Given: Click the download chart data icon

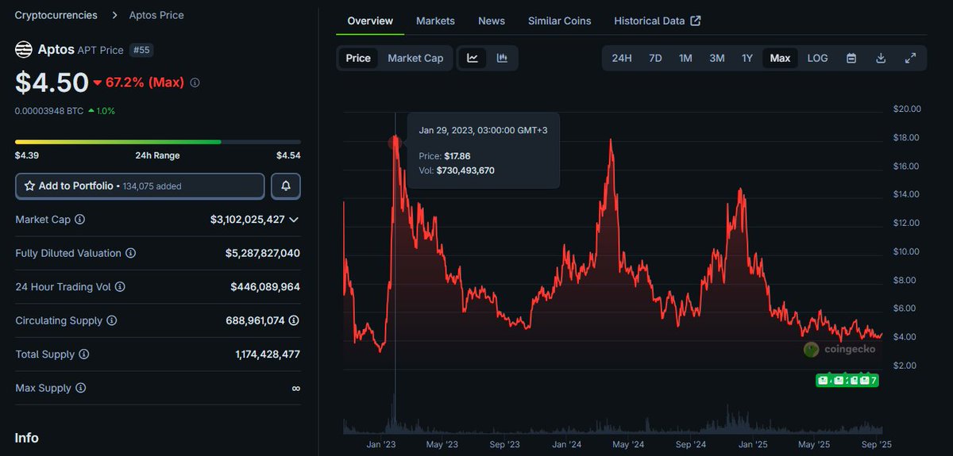Looking at the screenshot, I should (881, 58).
